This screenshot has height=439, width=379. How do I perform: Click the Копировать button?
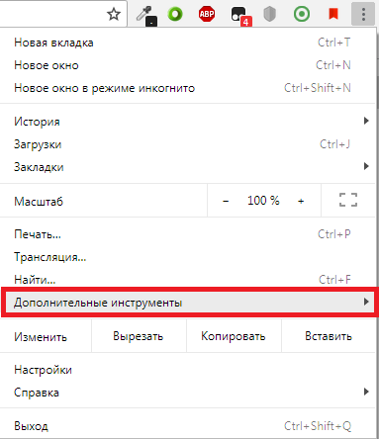pos(234,336)
